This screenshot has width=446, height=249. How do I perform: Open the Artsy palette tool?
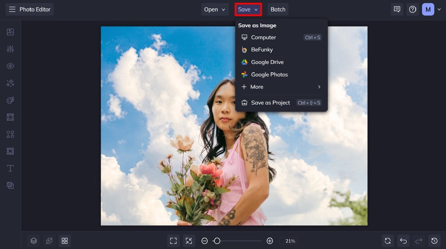click(x=10, y=100)
